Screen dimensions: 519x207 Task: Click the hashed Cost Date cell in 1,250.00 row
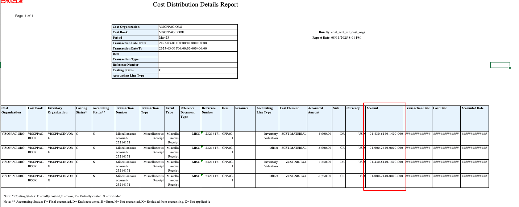click(446, 166)
